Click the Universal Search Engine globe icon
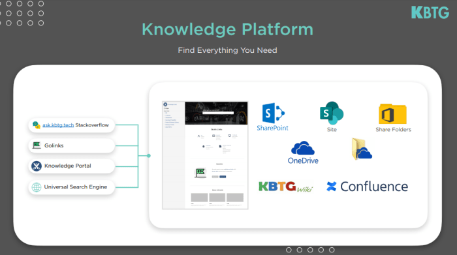 [x=37, y=187]
